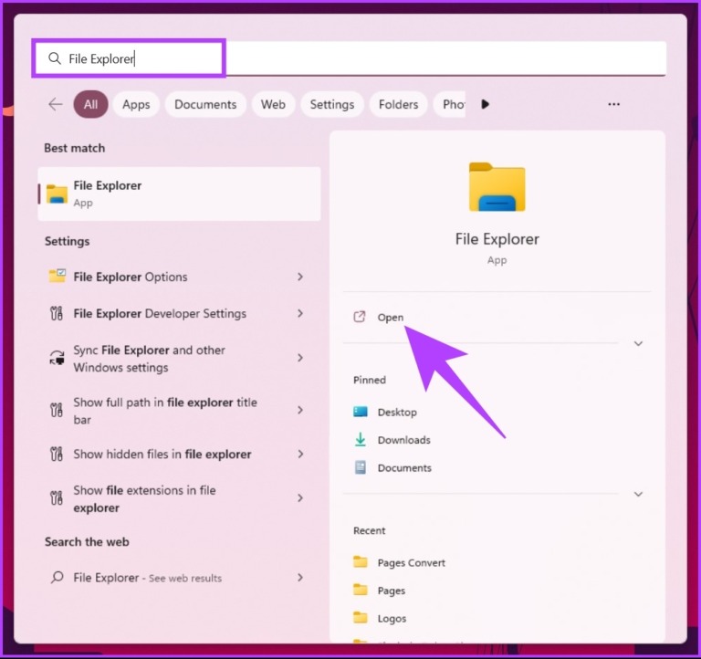Viewport: 701px width, 659px height.
Task: Open the recent Pages folder
Action: tap(392, 591)
